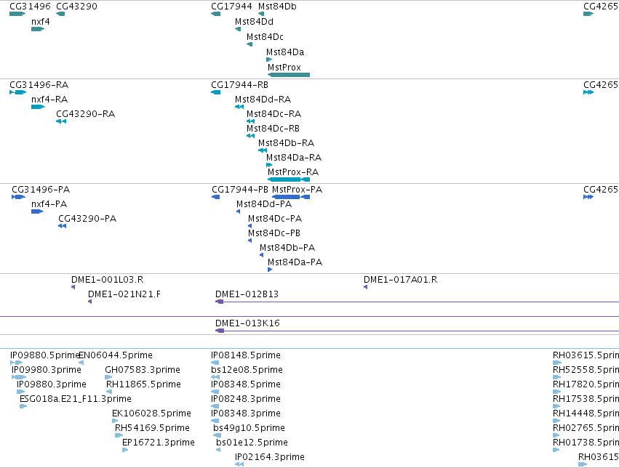Click the CG17944 gene label
This screenshot has width=619, height=468.
pos(231,7)
